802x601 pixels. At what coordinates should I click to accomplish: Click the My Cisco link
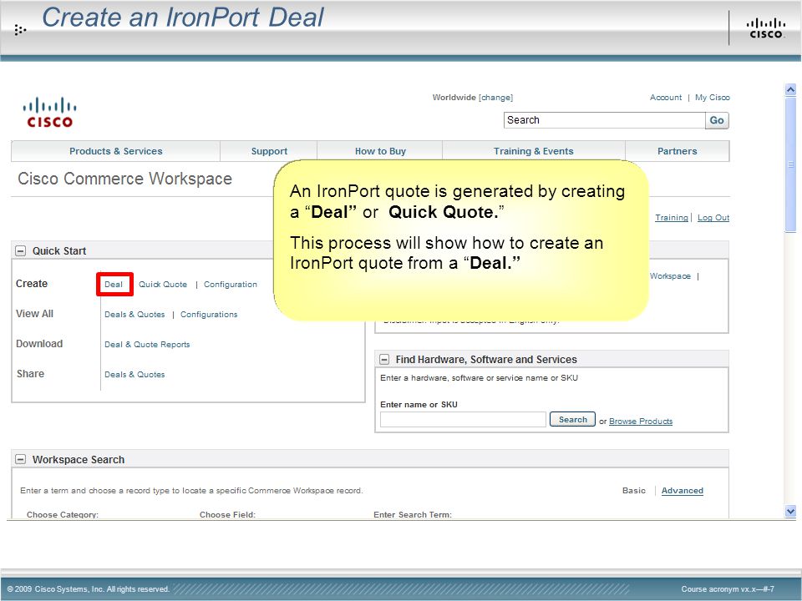(712, 97)
